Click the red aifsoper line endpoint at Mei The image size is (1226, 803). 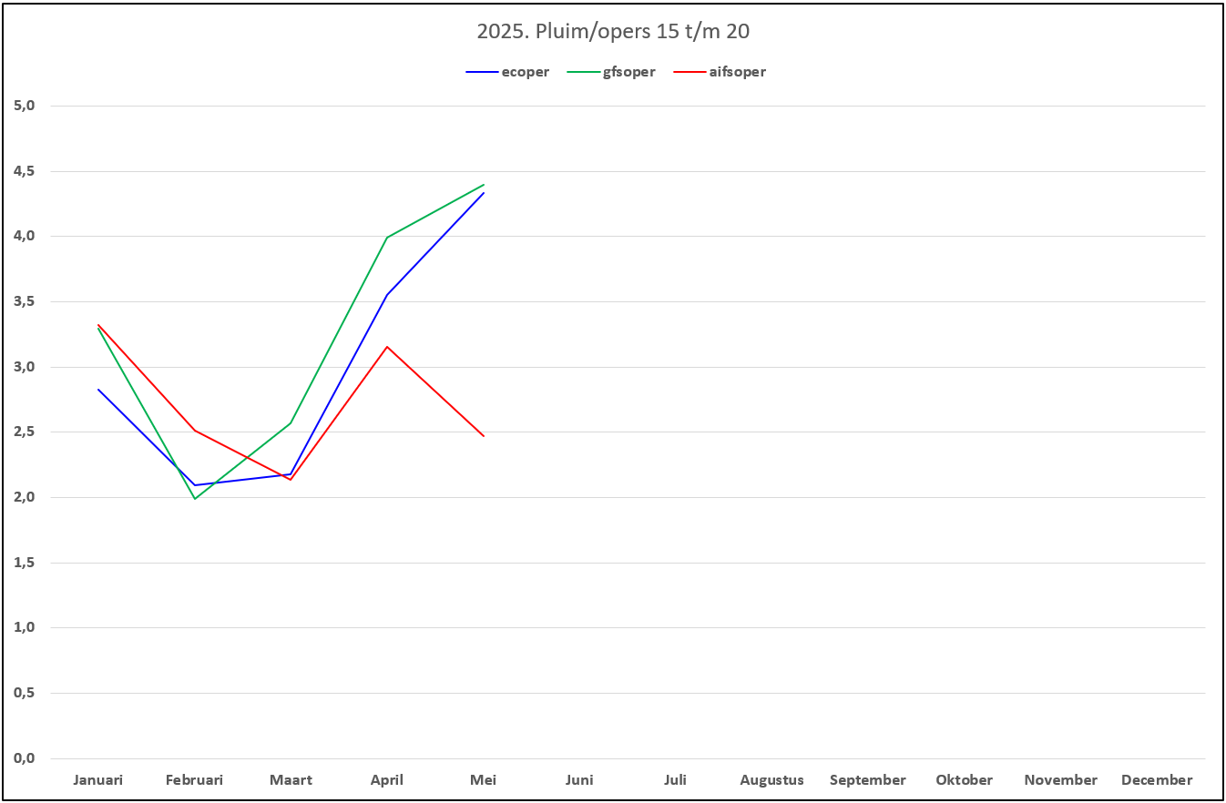tap(484, 436)
